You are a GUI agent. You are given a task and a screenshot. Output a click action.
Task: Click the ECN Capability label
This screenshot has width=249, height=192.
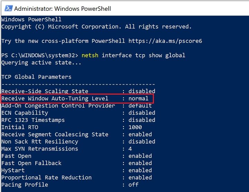coord(25,113)
